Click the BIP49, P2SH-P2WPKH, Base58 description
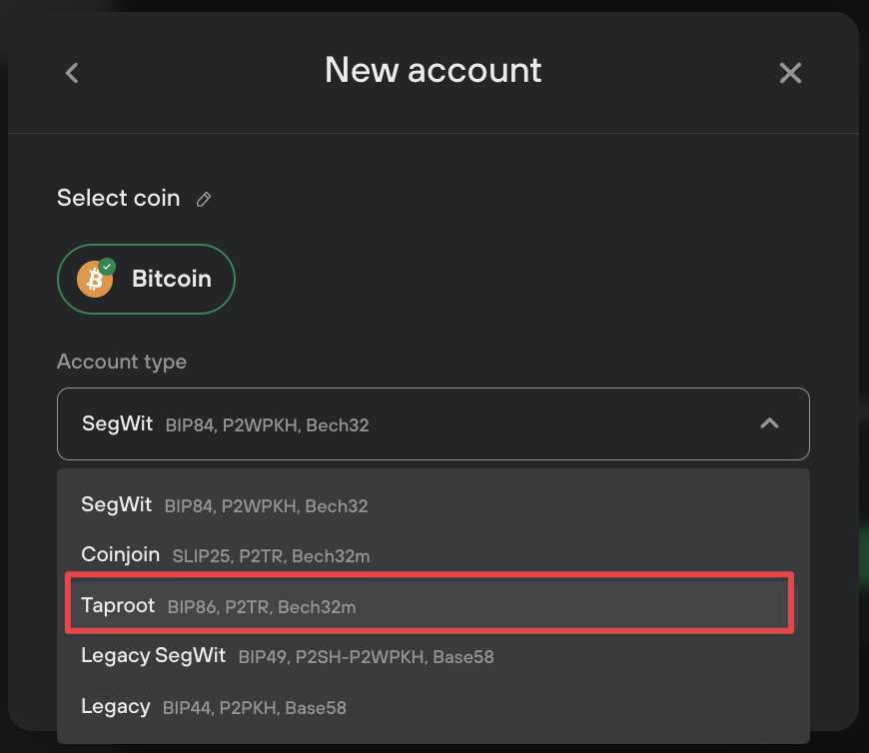This screenshot has width=869, height=753. (366, 657)
